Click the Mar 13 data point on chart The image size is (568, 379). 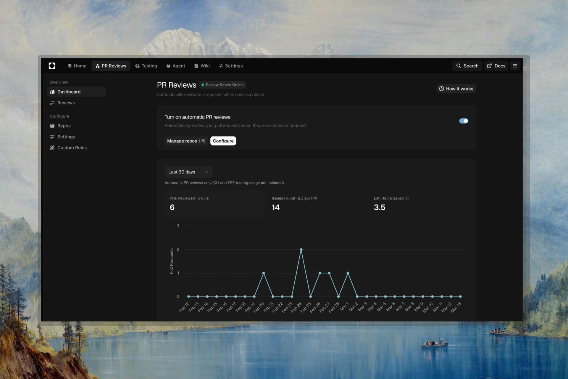coord(460,296)
